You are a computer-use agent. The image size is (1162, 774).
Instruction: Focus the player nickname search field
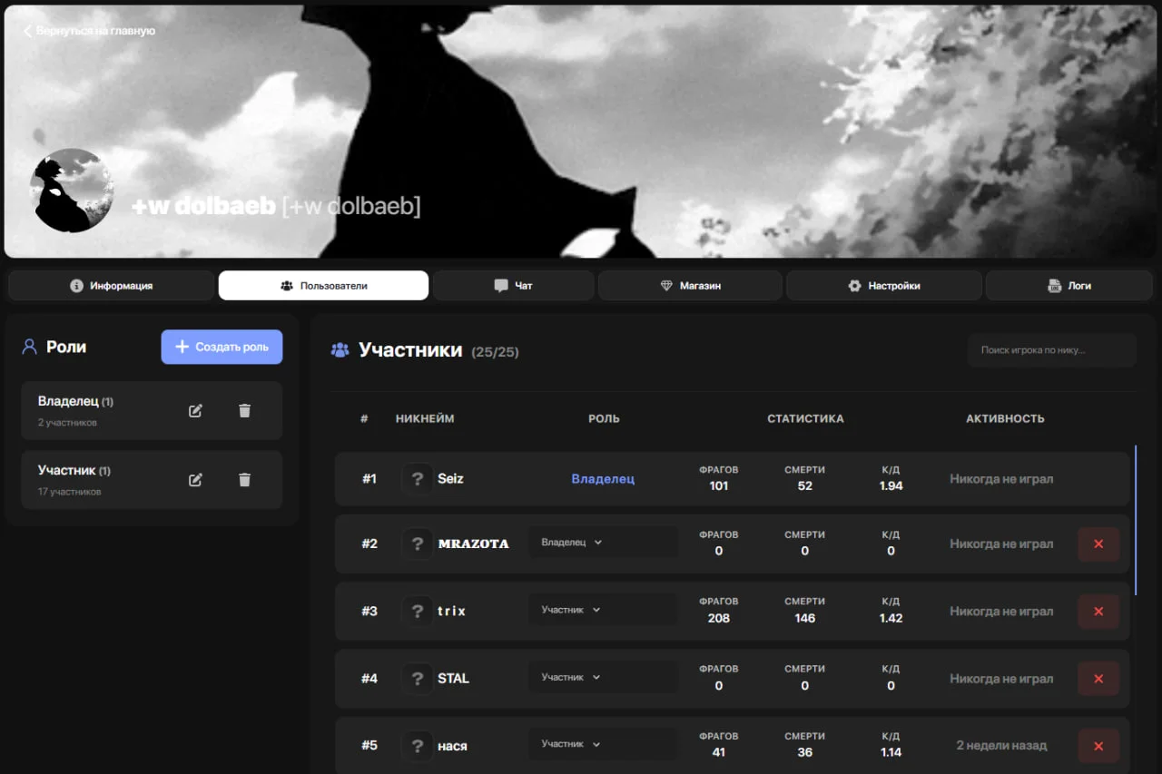[x=1052, y=350]
